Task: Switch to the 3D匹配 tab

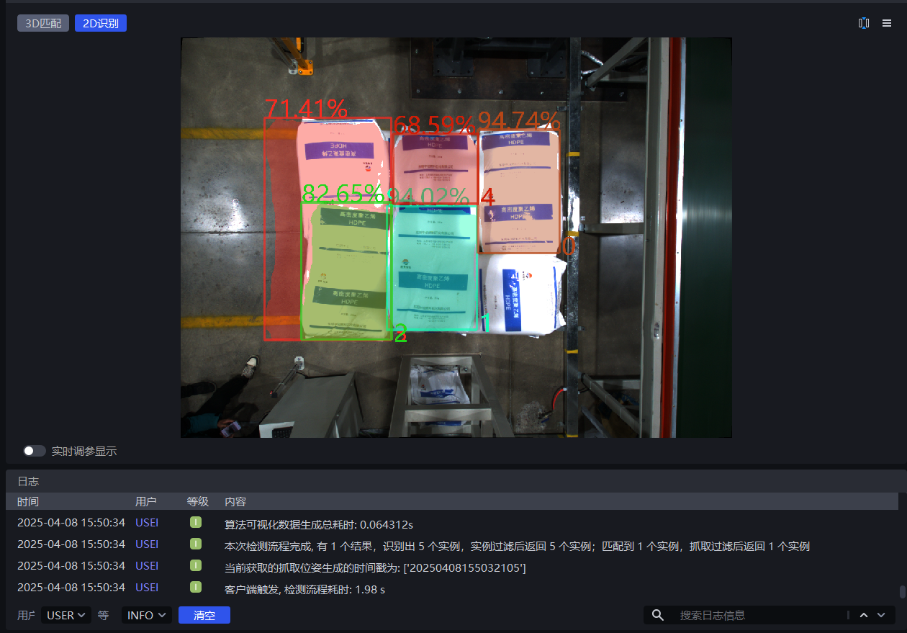Action: click(43, 23)
